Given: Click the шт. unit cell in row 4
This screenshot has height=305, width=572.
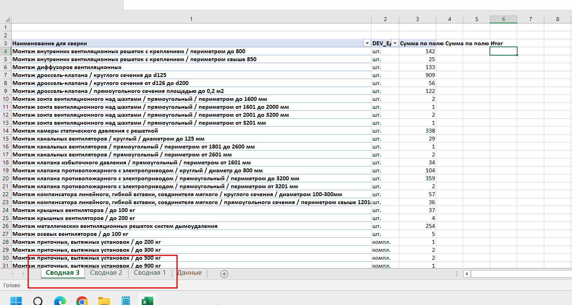Looking at the screenshot, I should click(385, 51).
